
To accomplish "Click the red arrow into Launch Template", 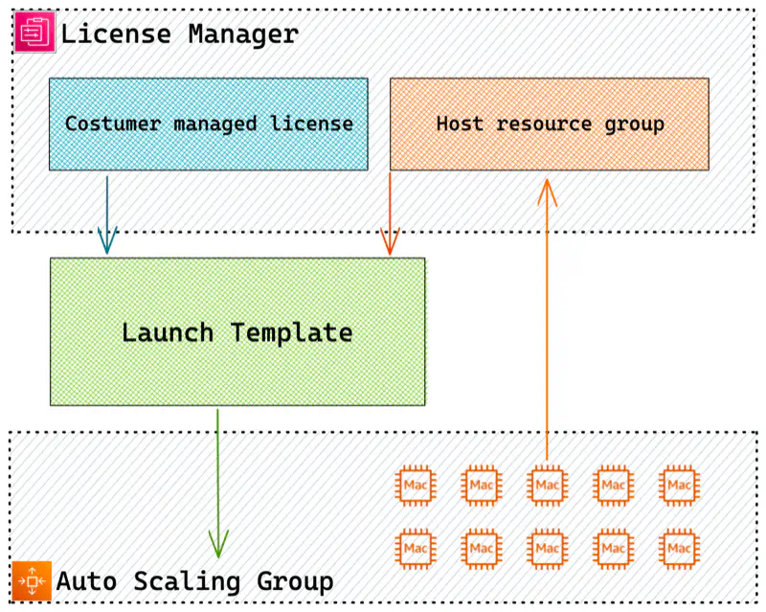I will coord(391,211).
